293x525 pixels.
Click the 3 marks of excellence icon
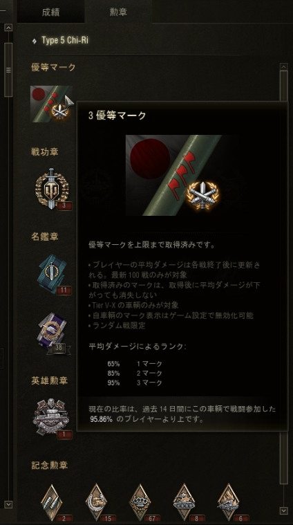coord(52,104)
